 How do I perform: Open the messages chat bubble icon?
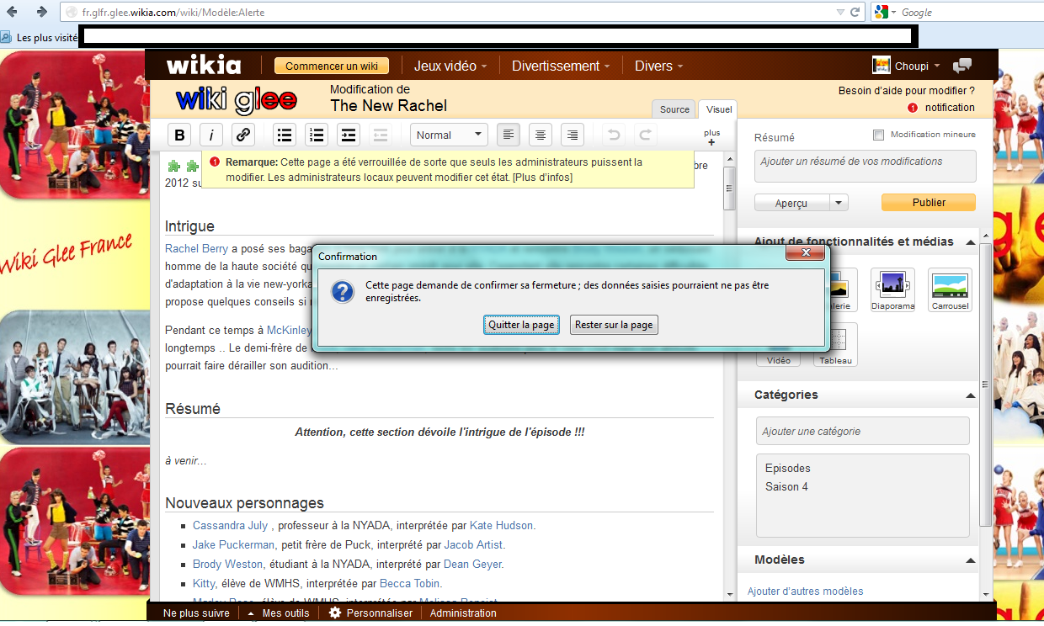point(962,66)
